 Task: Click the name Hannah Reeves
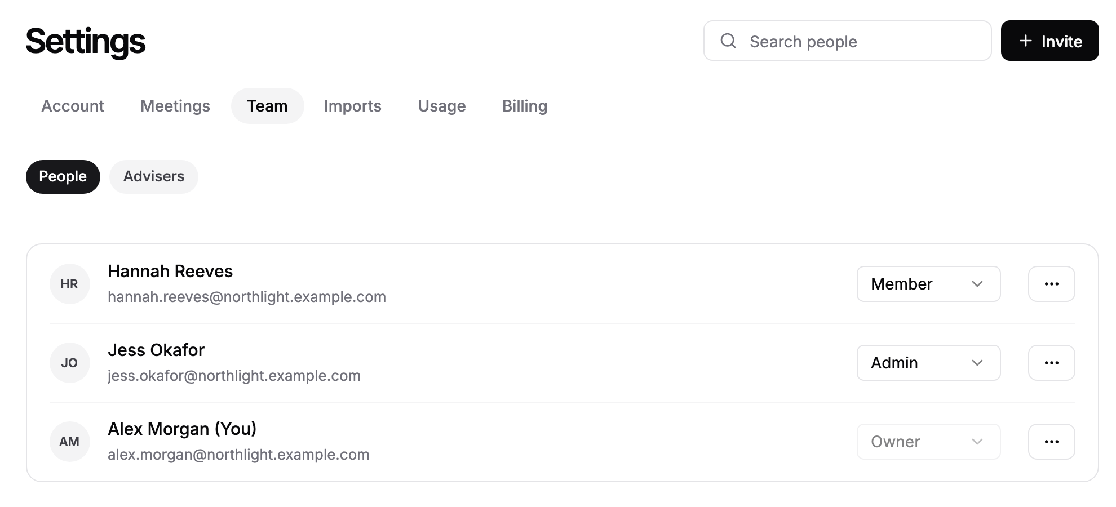click(x=170, y=272)
